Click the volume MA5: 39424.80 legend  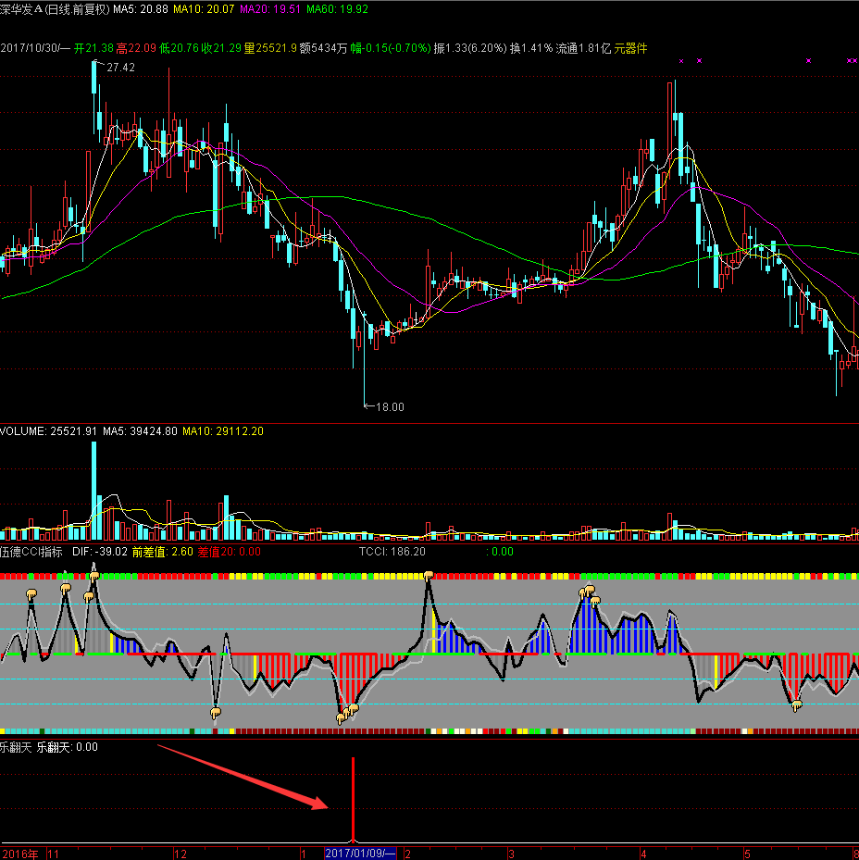140,431
